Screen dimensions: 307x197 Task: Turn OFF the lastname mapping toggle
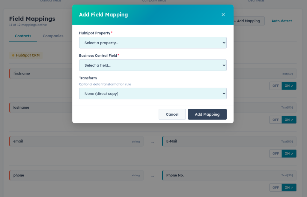[276, 120]
